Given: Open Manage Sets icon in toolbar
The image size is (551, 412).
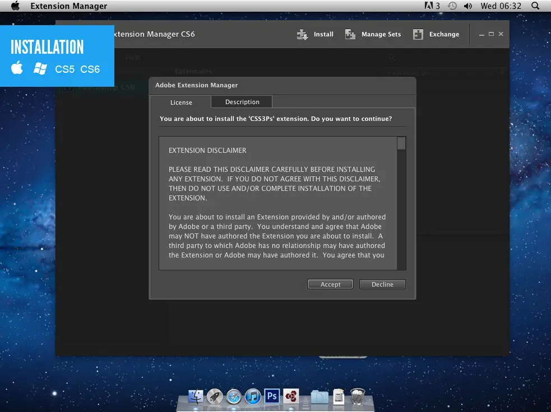Looking at the screenshot, I should [350, 34].
